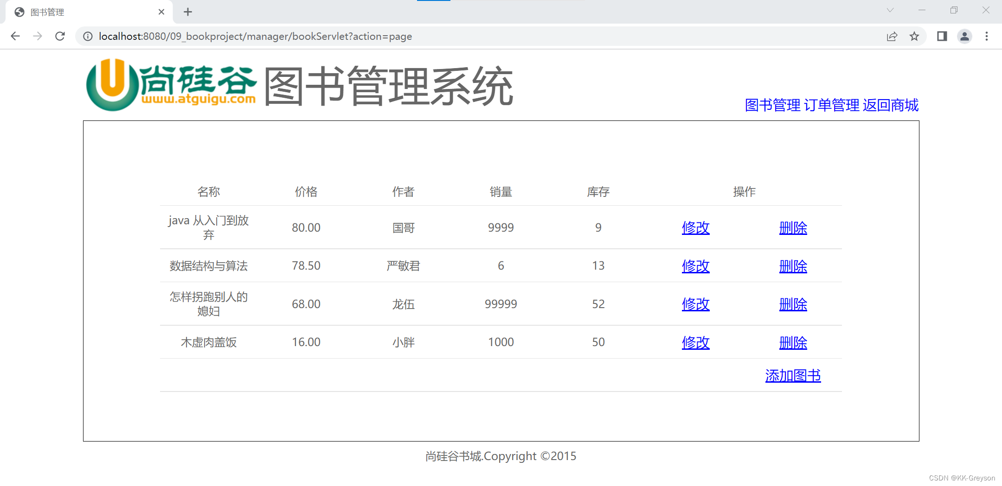The width and height of the screenshot is (1002, 486).
Task: Select the 图书管理 browser tab
Action: (x=89, y=12)
